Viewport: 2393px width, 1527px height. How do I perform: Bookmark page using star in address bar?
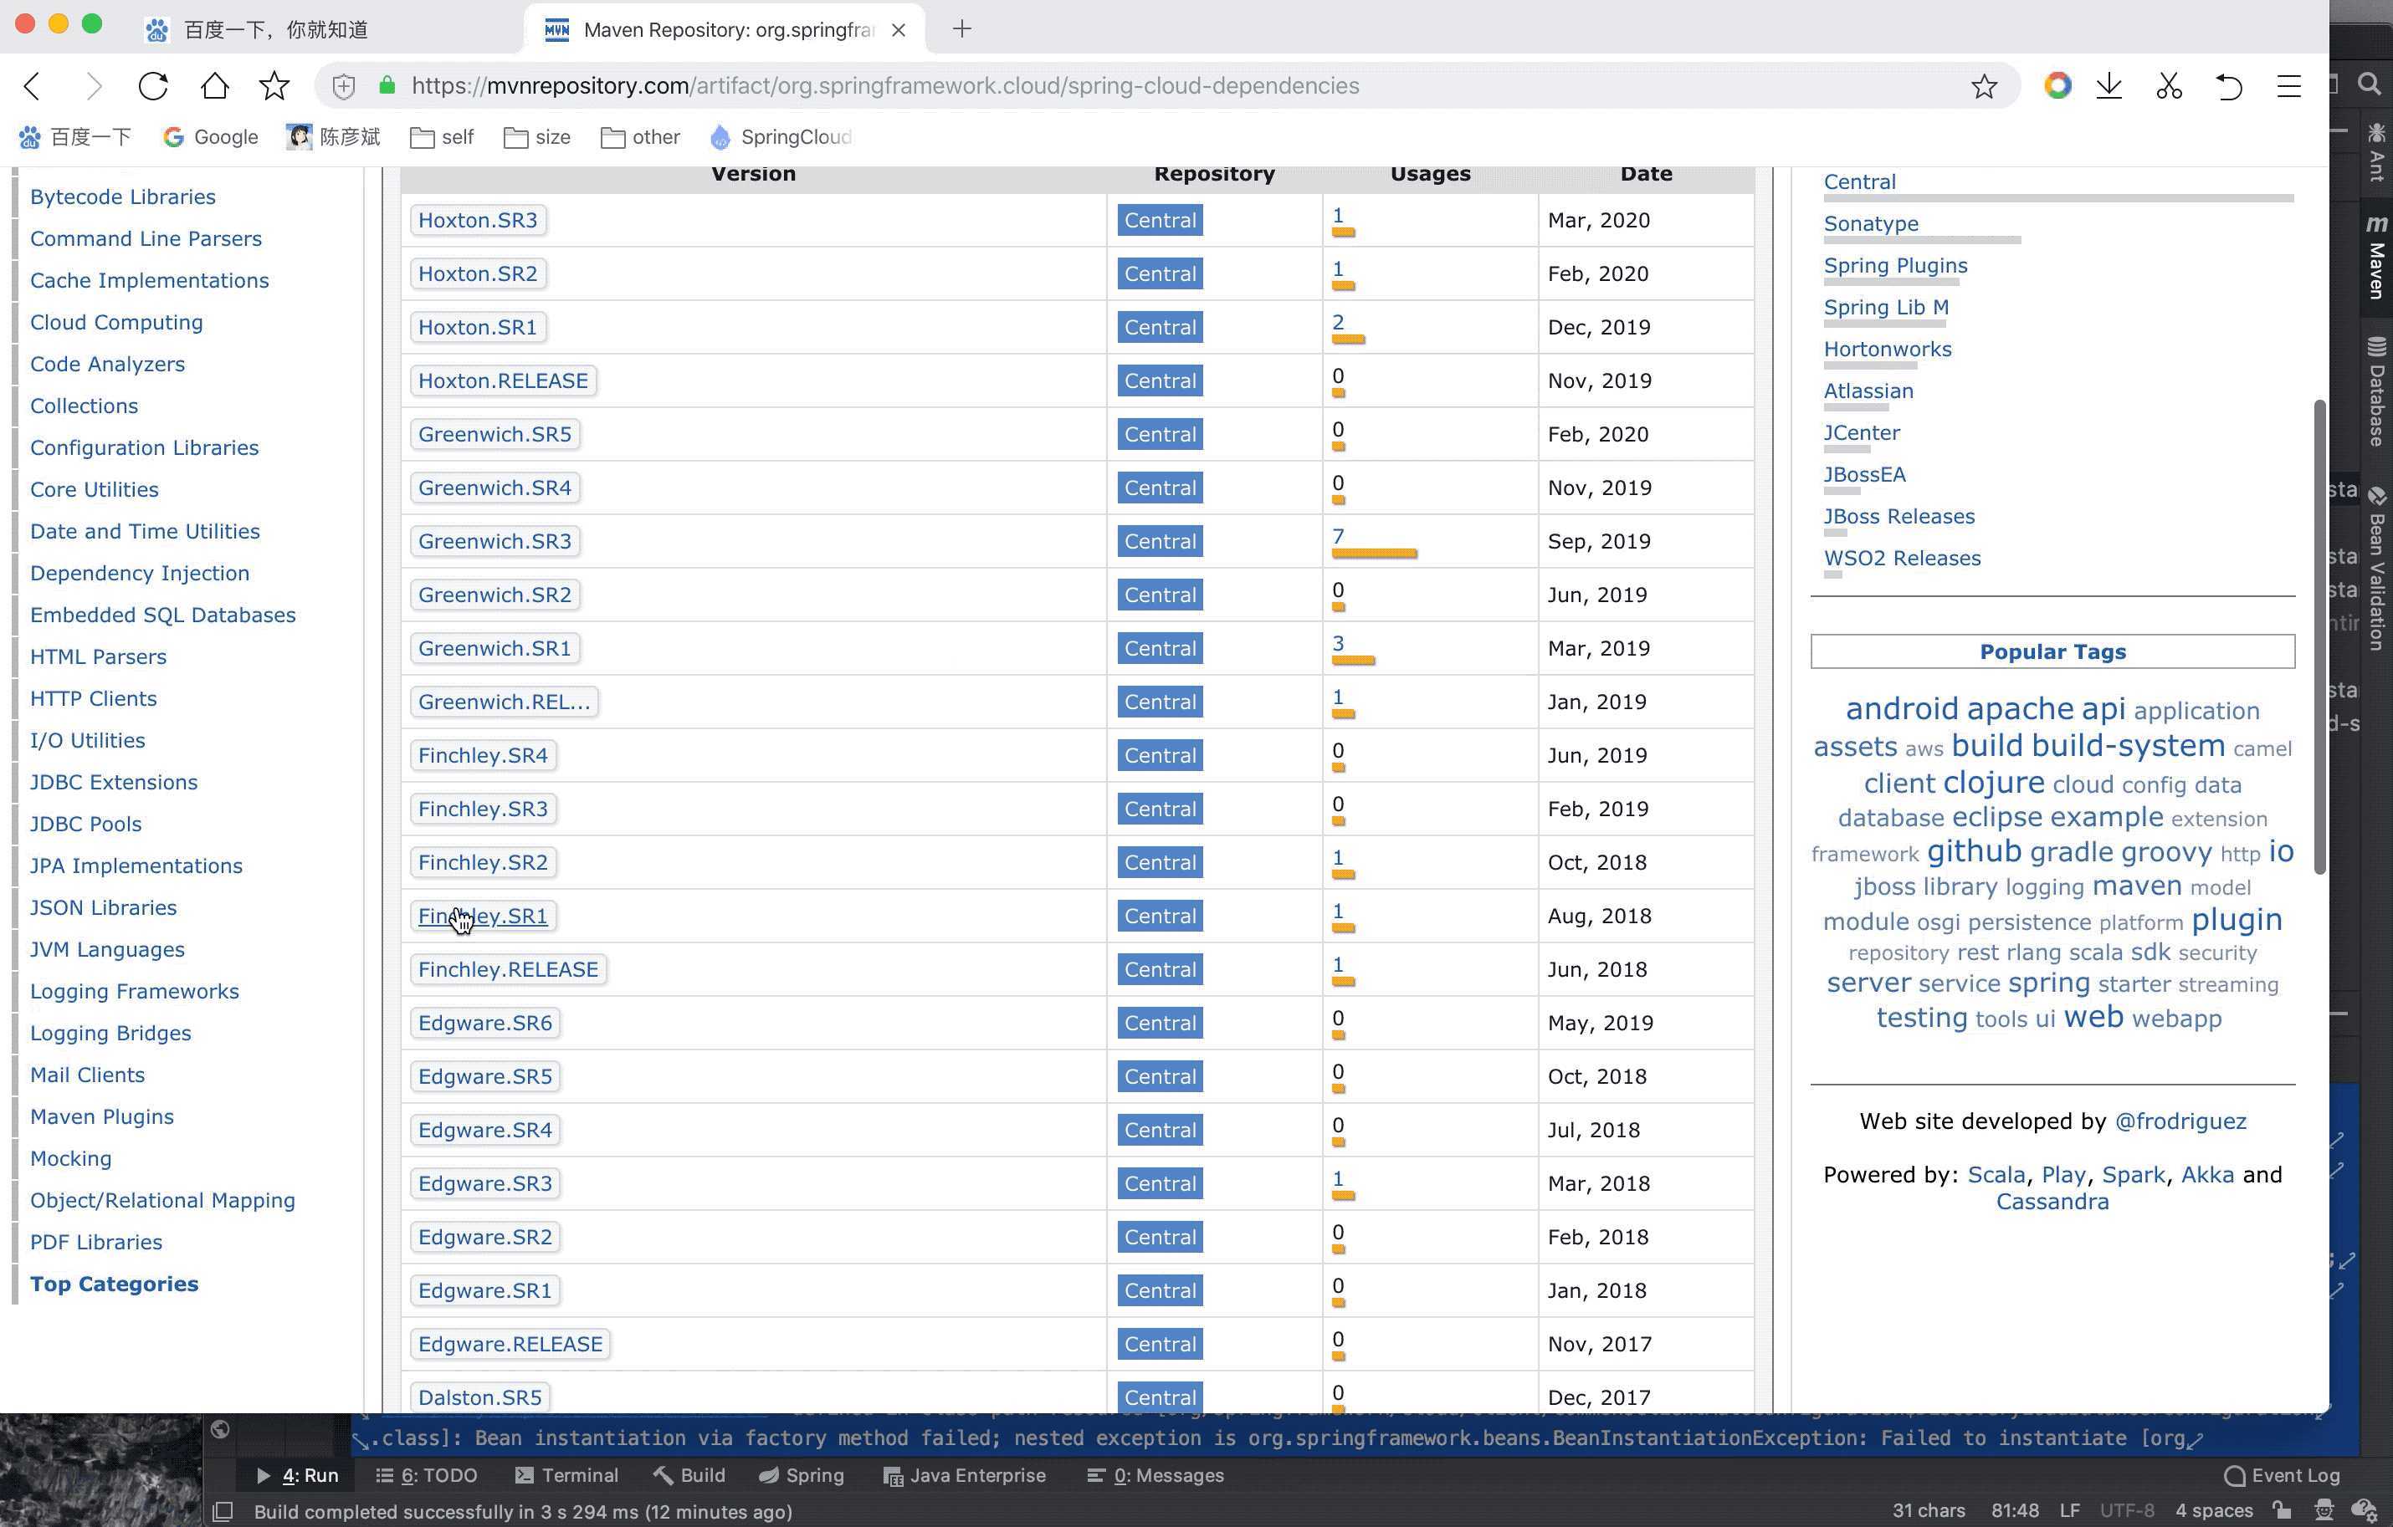(x=1984, y=86)
